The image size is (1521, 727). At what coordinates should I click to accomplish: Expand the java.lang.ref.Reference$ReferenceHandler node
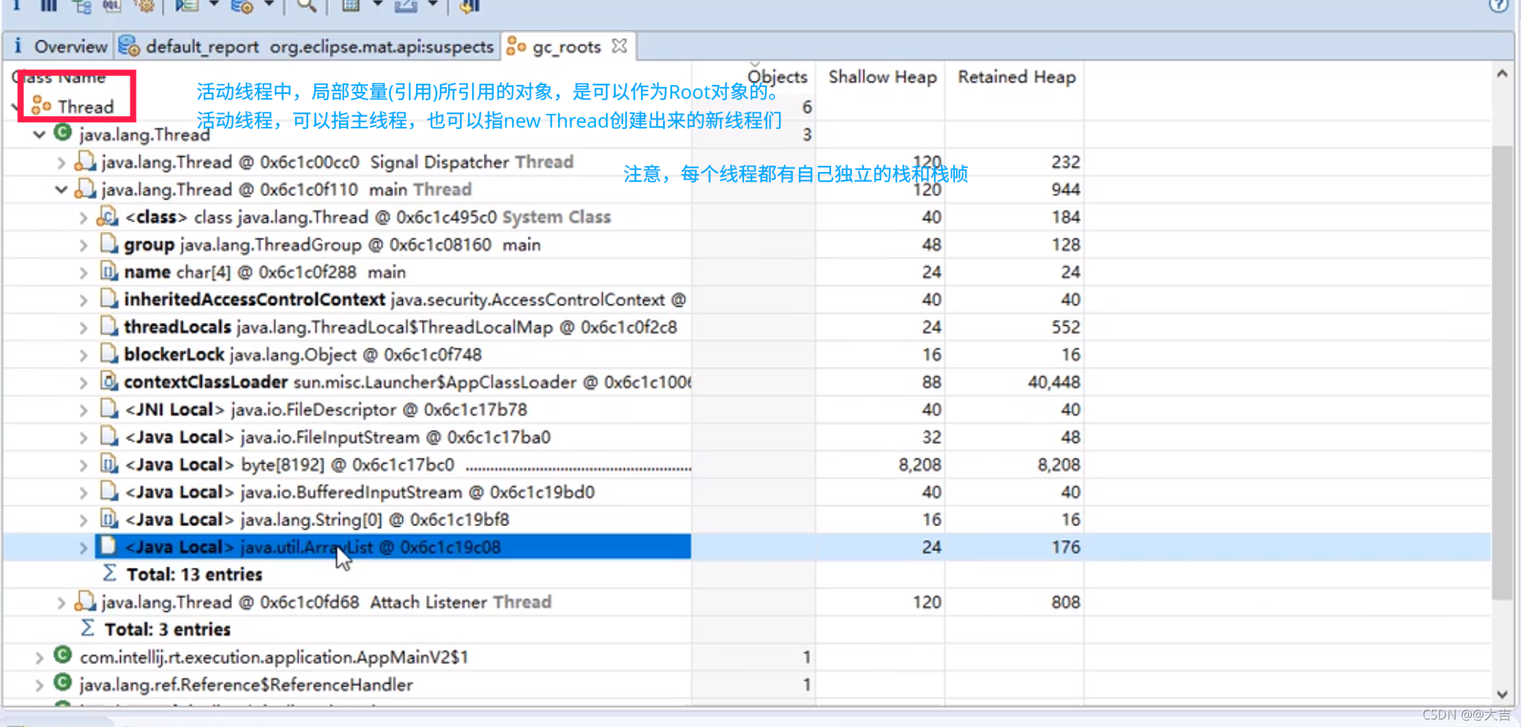coord(39,685)
